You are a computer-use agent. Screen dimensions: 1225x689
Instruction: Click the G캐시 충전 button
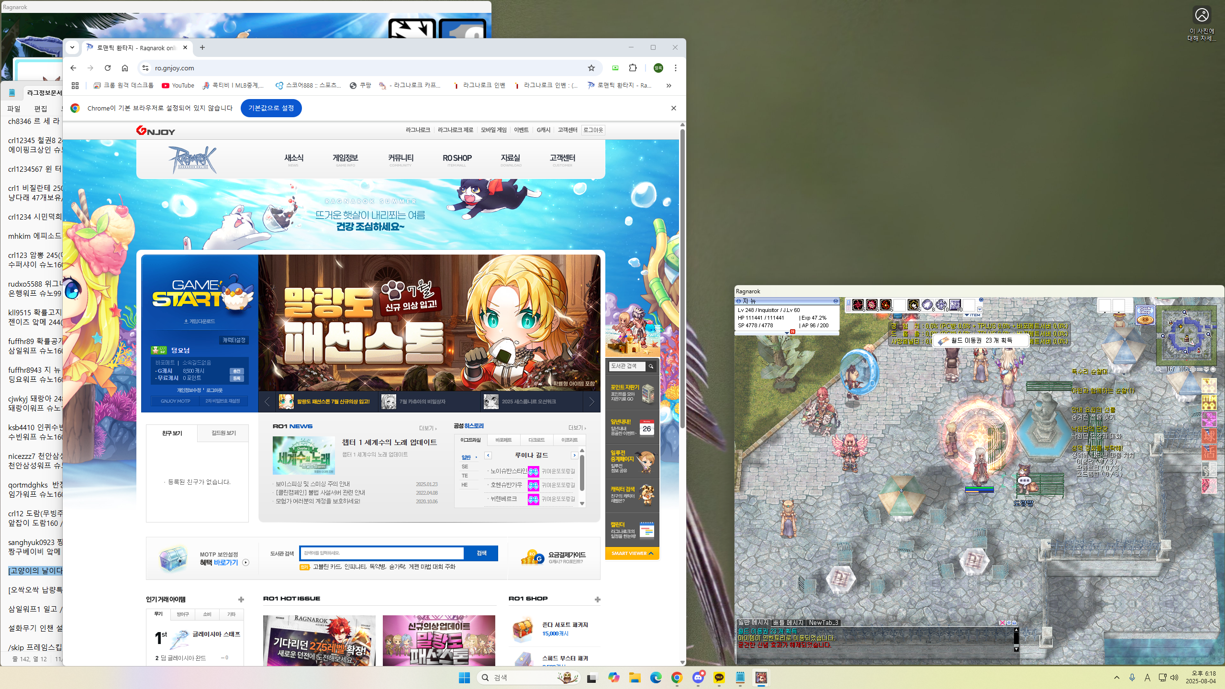236,371
